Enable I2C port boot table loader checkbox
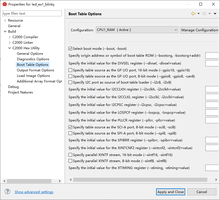 click(70, 82)
